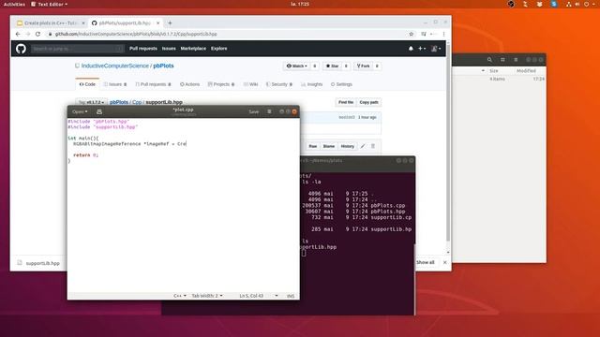Open the GitHub plus create menu
Image resolution: width=600 pixels, height=337 pixels.
pyautogui.click(x=422, y=49)
